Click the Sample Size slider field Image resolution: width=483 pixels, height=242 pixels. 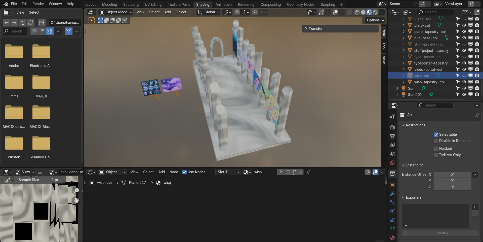click(x=38, y=180)
